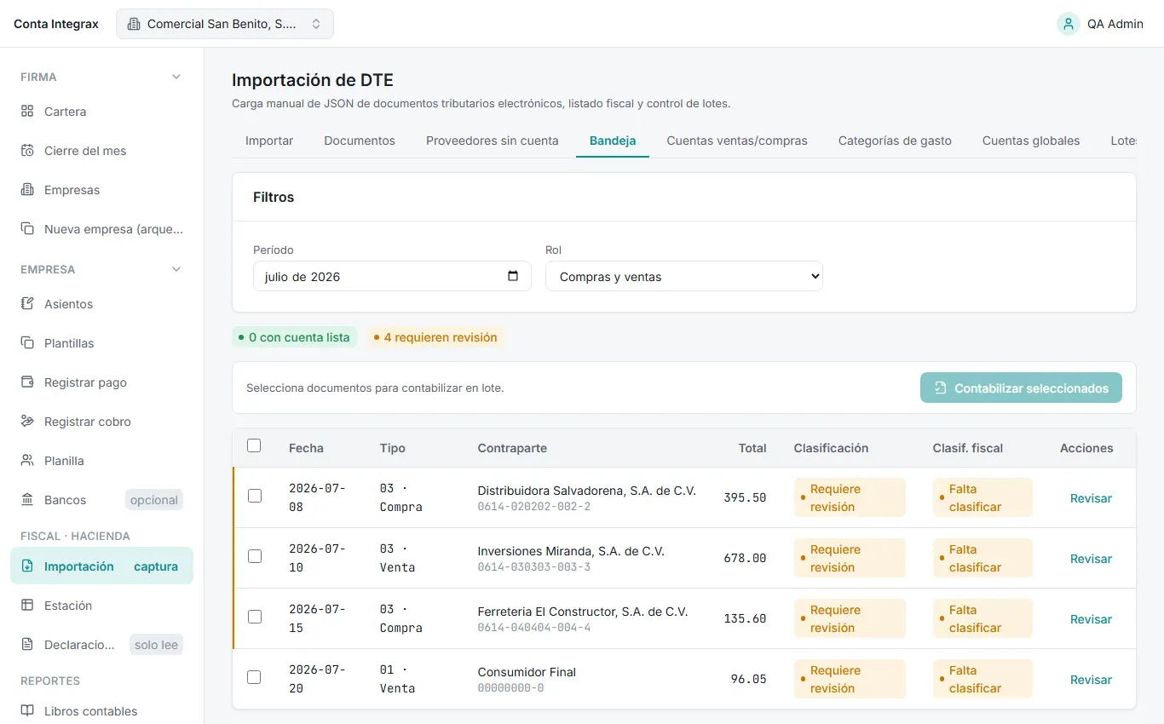
Task: Switch to the Importar tab
Action: [x=269, y=141]
